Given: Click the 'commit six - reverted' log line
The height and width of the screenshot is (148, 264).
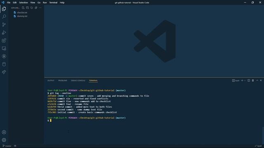Looking at the screenshot, I should (78, 99).
